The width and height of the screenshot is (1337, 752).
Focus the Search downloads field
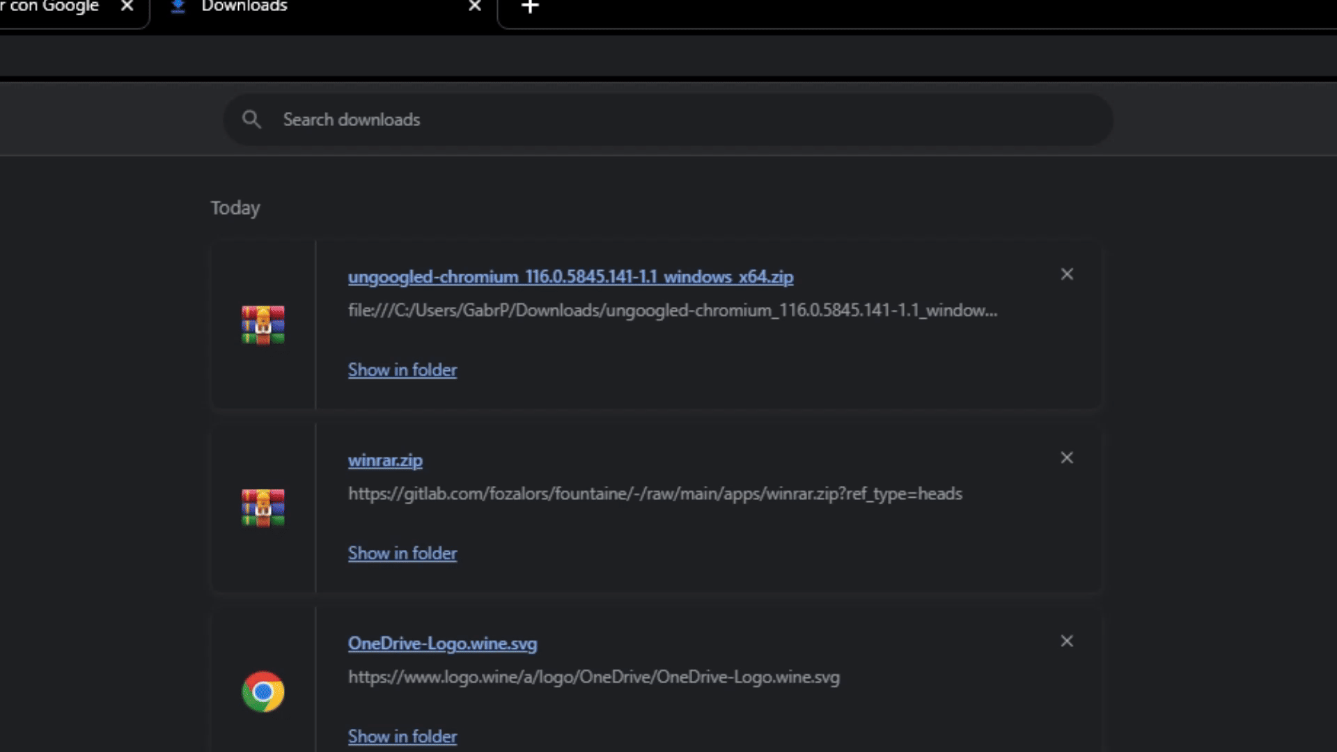pos(668,120)
